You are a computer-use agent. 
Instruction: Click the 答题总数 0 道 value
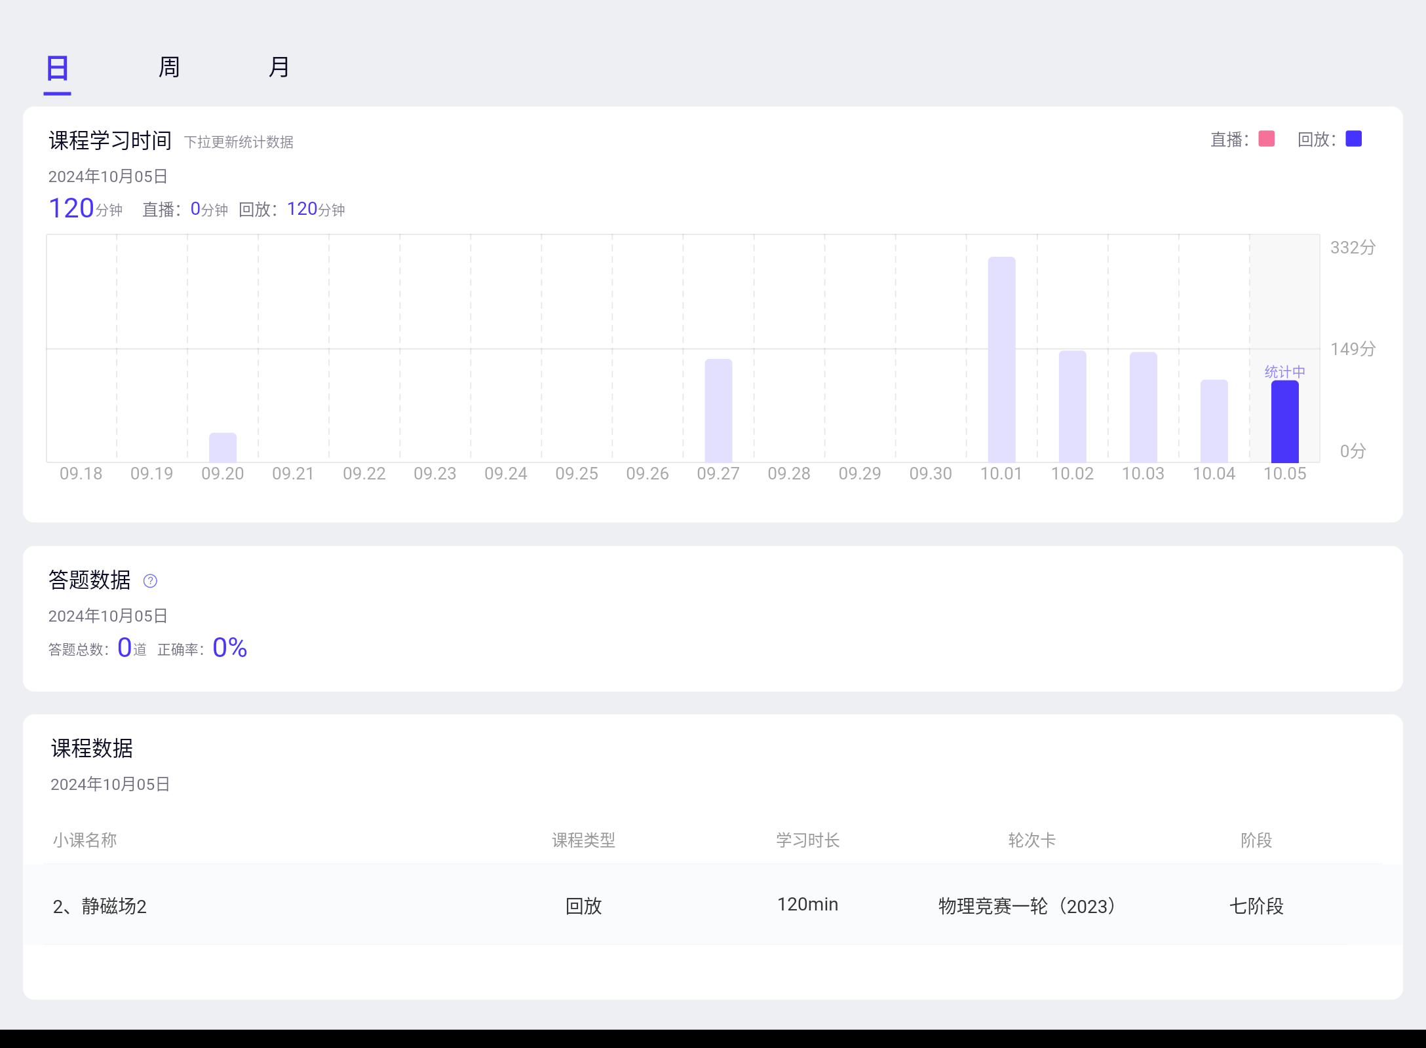point(98,648)
